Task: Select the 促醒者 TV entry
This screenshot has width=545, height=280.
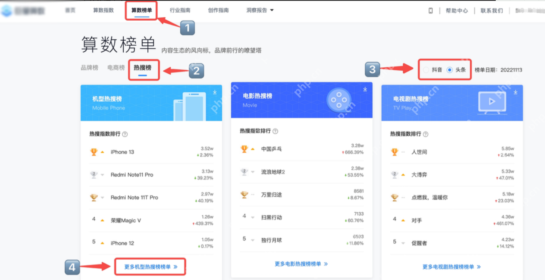Action: (x=452, y=243)
